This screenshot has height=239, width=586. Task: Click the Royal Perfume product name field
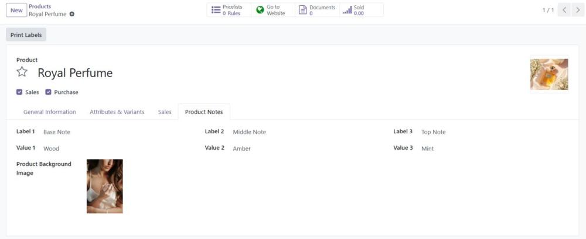click(75, 72)
